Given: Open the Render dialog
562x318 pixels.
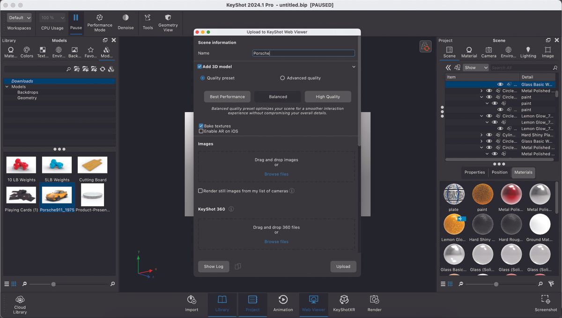Looking at the screenshot, I should [x=374, y=304].
